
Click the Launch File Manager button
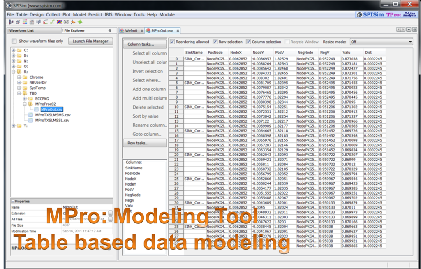tap(90, 41)
